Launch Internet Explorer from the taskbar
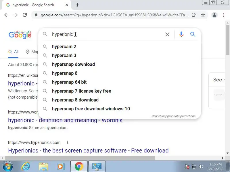This screenshot has height=172, width=230. pos(26,167)
